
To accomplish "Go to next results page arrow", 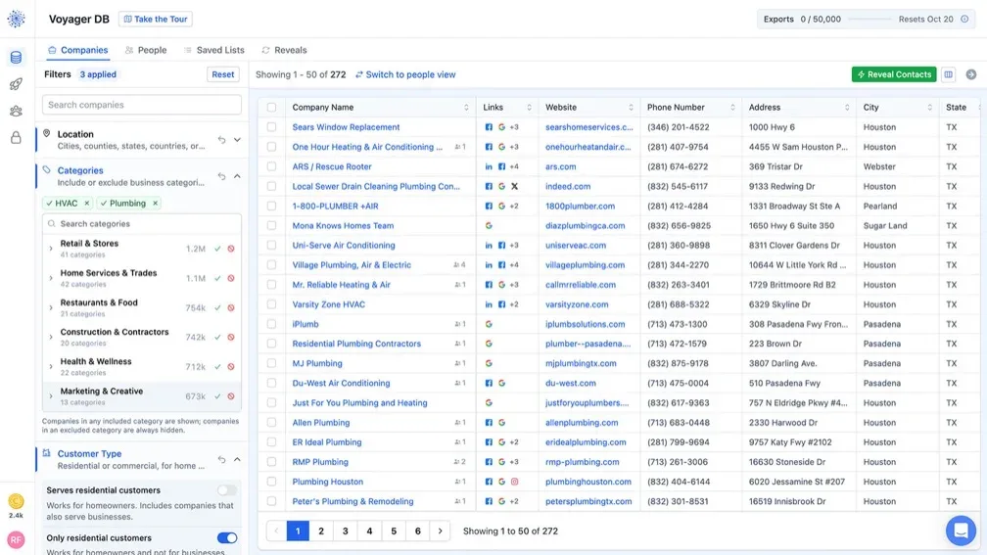I will tap(440, 532).
